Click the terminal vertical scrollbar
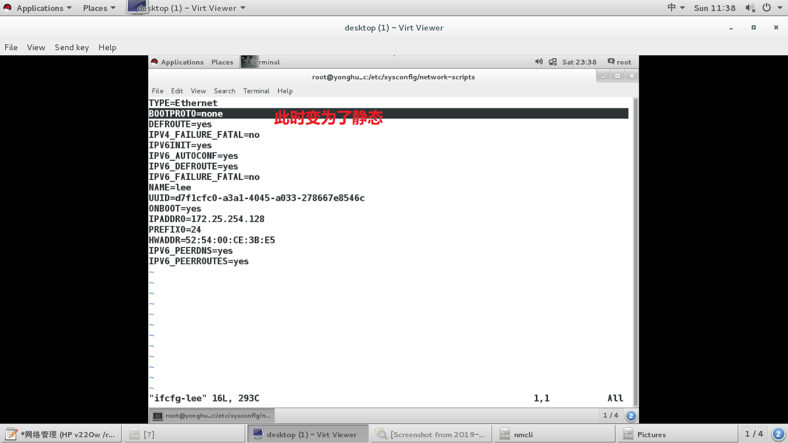This screenshot has height=443, width=788. tap(636, 251)
